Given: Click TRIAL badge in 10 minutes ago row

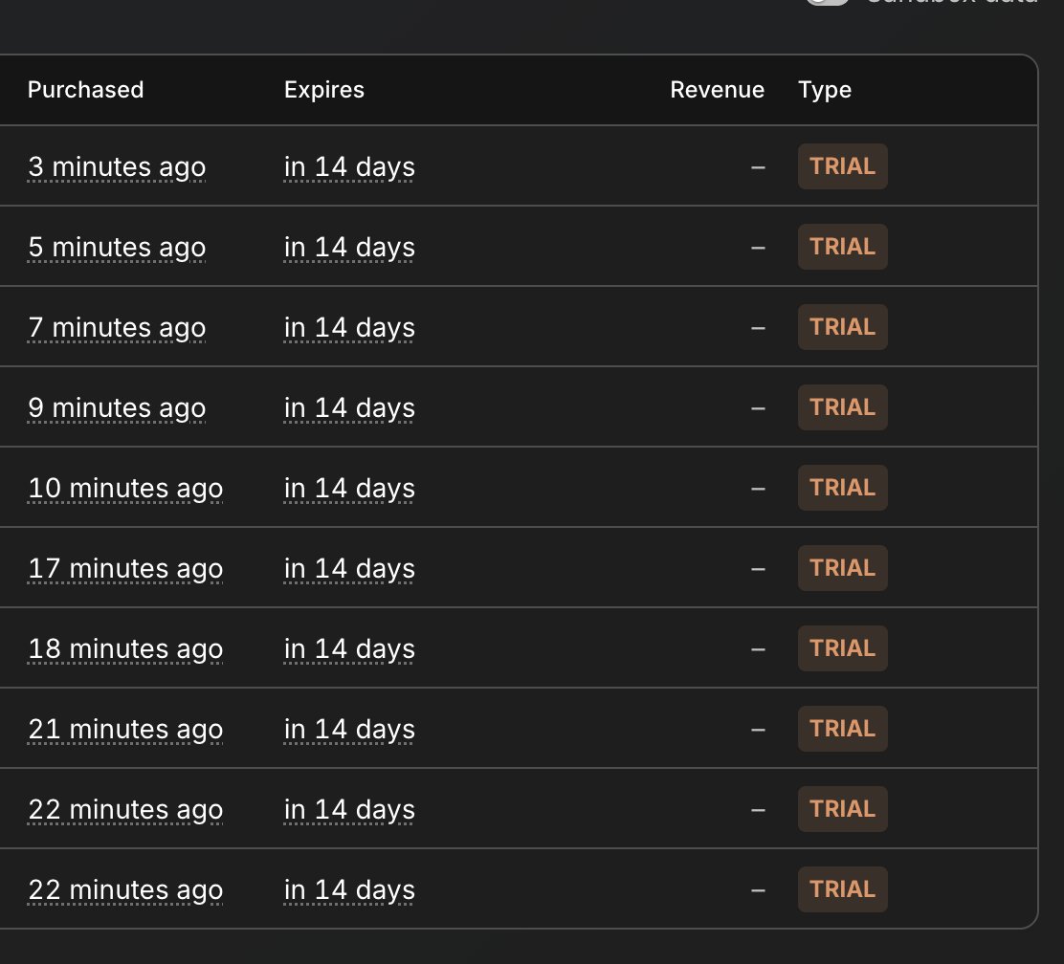Looking at the screenshot, I should coord(842,487).
